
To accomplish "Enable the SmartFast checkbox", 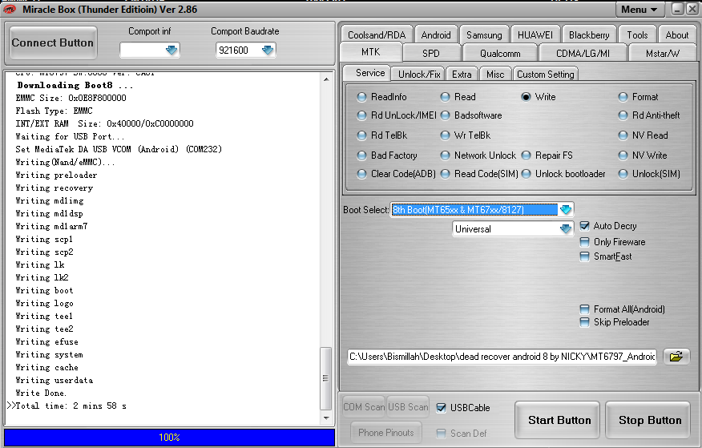I will (x=584, y=256).
